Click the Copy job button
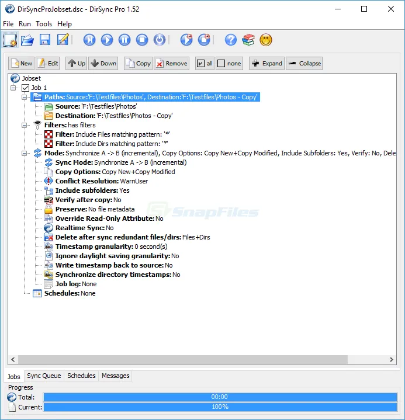The height and width of the screenshot is (420, 405). (139, 64)
